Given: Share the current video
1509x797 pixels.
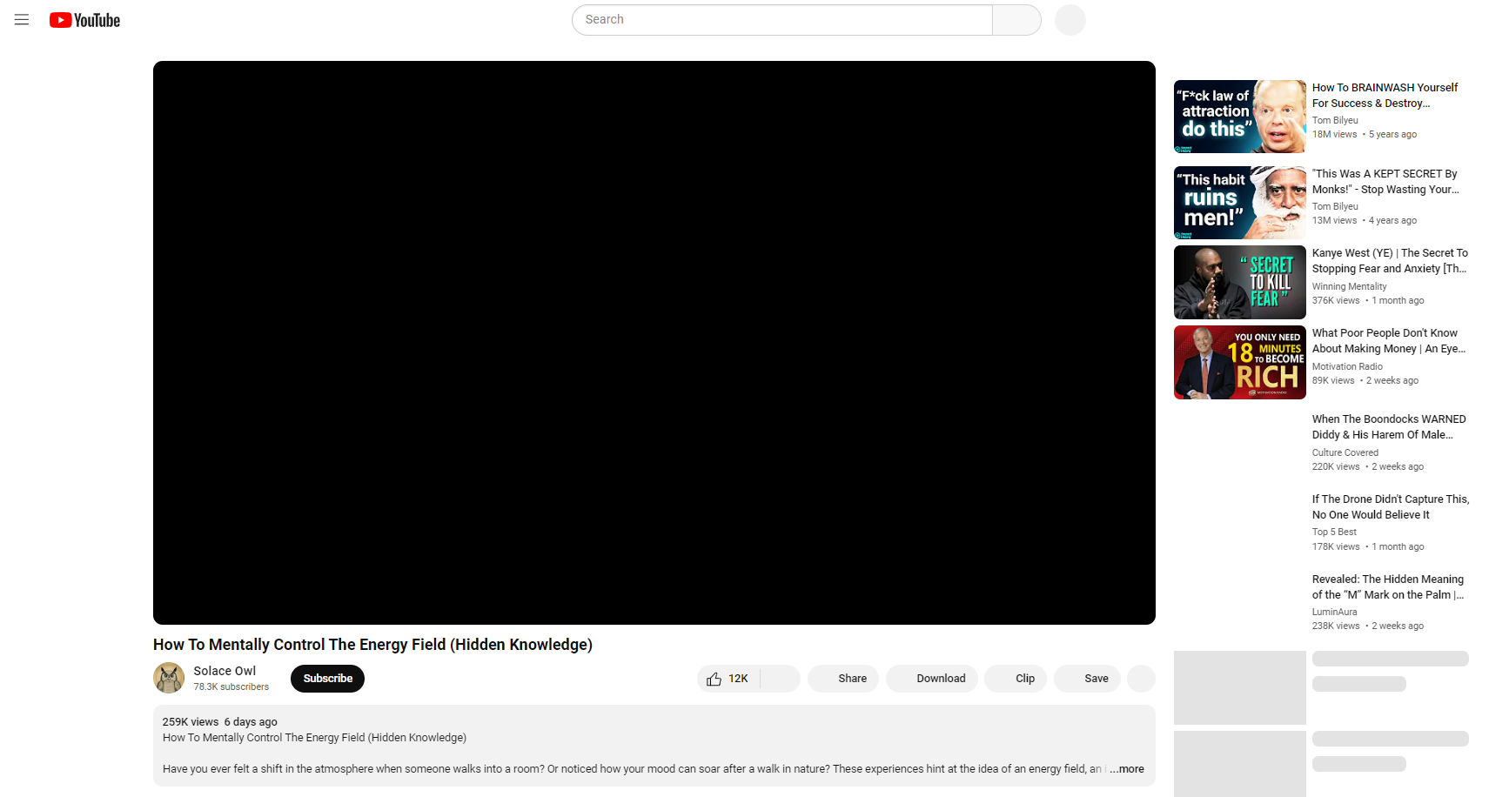Looking at the screenshot, I should tap(843, 679).
